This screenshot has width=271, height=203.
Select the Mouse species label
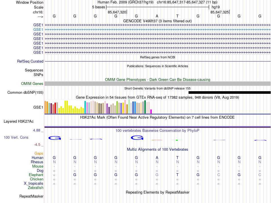click(x=38, y=166)
